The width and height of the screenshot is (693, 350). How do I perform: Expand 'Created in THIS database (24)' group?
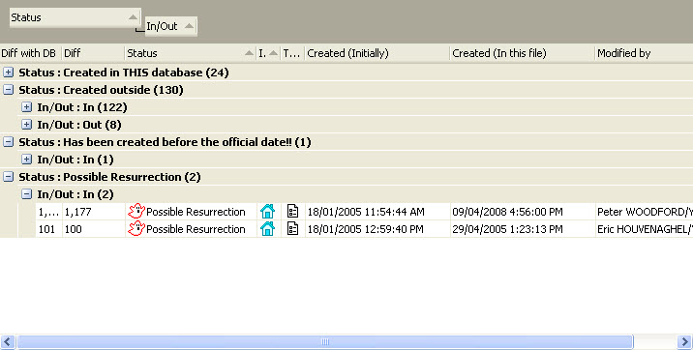8,72
